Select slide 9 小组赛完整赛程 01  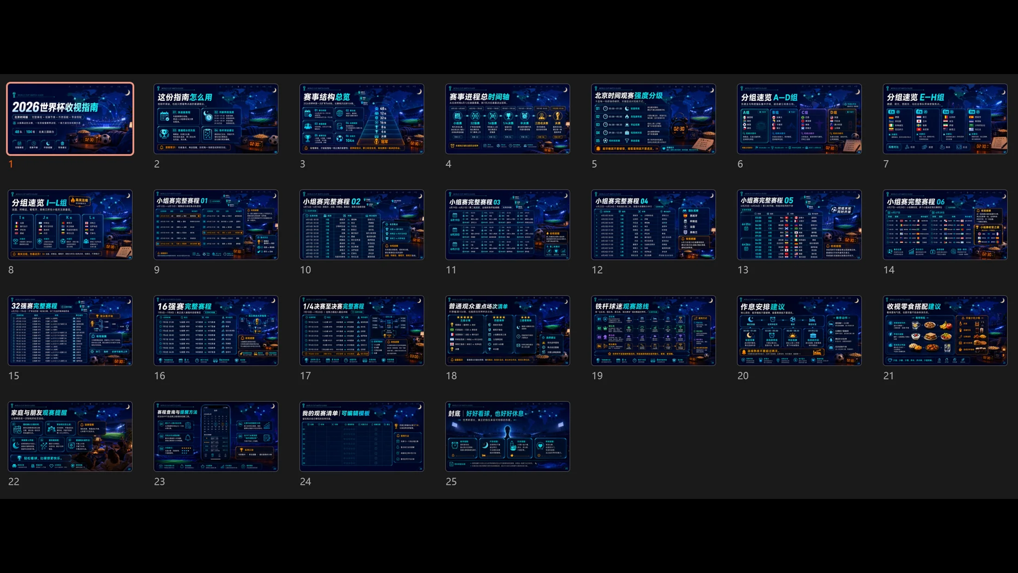216,224
